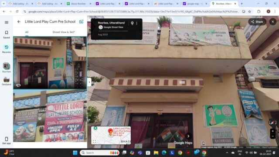Bookmark this page with the star icon
Image resolution: width=279 pixels, height=157 pixels.
250,12
